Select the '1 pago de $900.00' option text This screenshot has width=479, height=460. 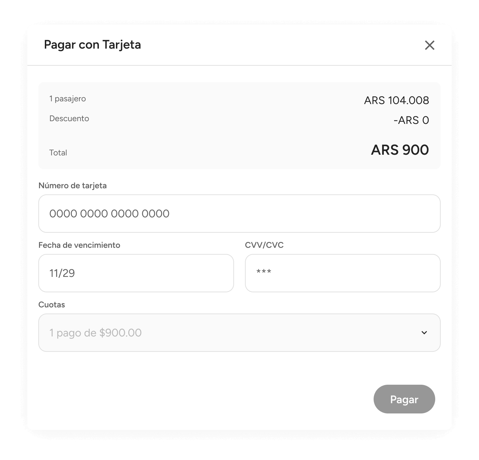[x=95, y=333]
